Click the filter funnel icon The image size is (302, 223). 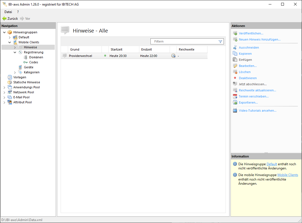click(x=220, y=42)
